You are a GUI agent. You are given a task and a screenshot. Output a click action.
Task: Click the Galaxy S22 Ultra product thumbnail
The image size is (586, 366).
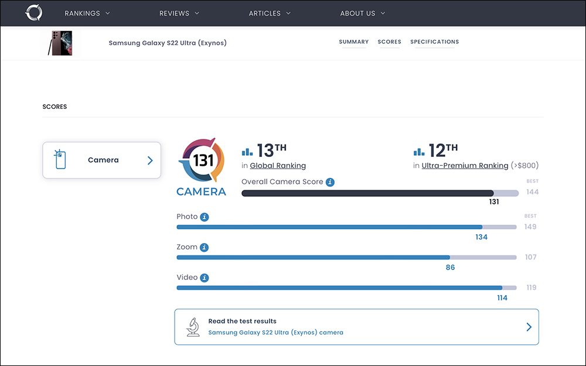tap(60, 43)
